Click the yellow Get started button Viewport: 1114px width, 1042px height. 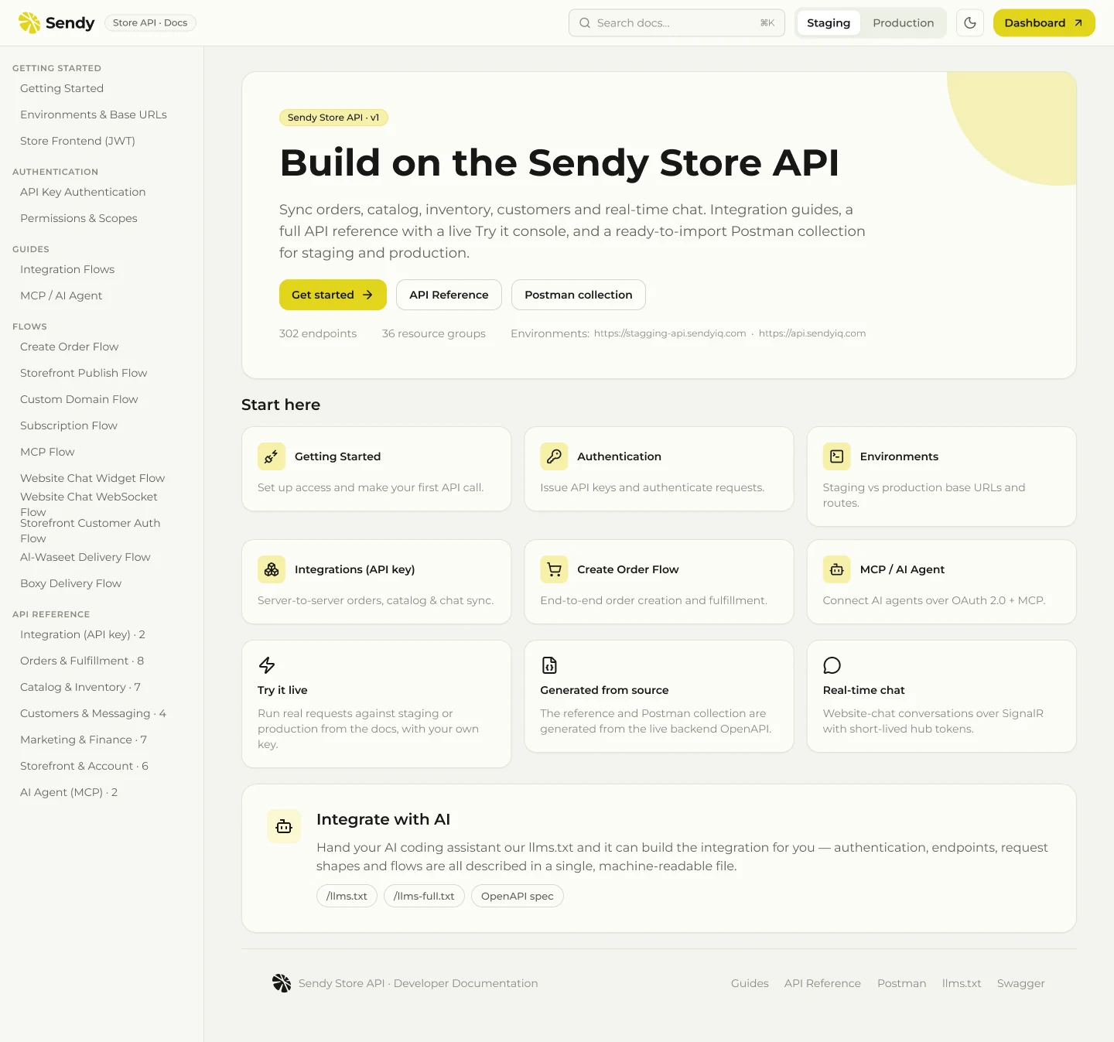(x=333, y=295)
